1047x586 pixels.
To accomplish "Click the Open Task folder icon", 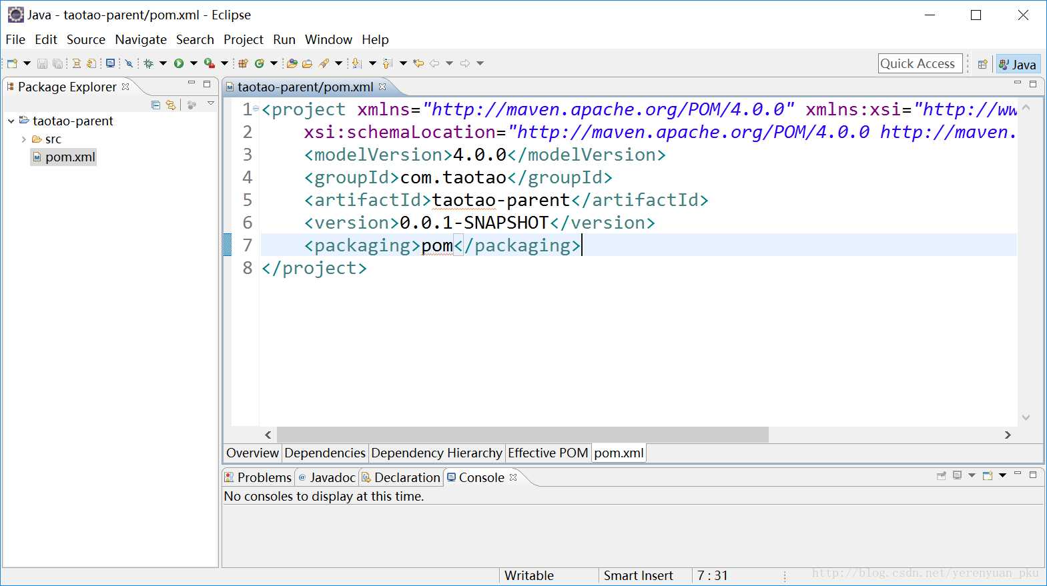I will [307, 63].
